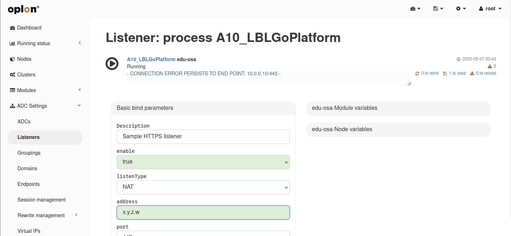Click the Modules list icon
The width and height of the screenshot is (511, 236).
pyautogui.click(x=12, y=90)
